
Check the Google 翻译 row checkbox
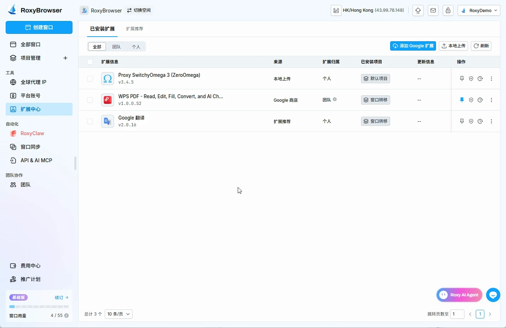click(x=90, y=121)
